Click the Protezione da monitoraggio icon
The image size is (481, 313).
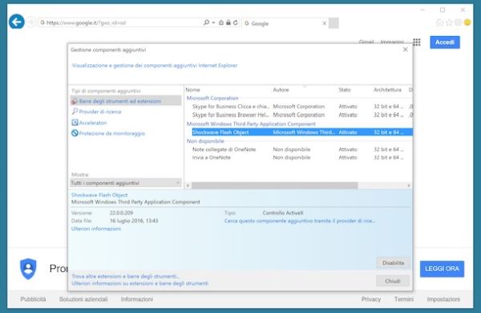coord(75,133)
